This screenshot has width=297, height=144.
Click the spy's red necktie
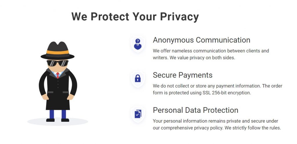[58, 75]
